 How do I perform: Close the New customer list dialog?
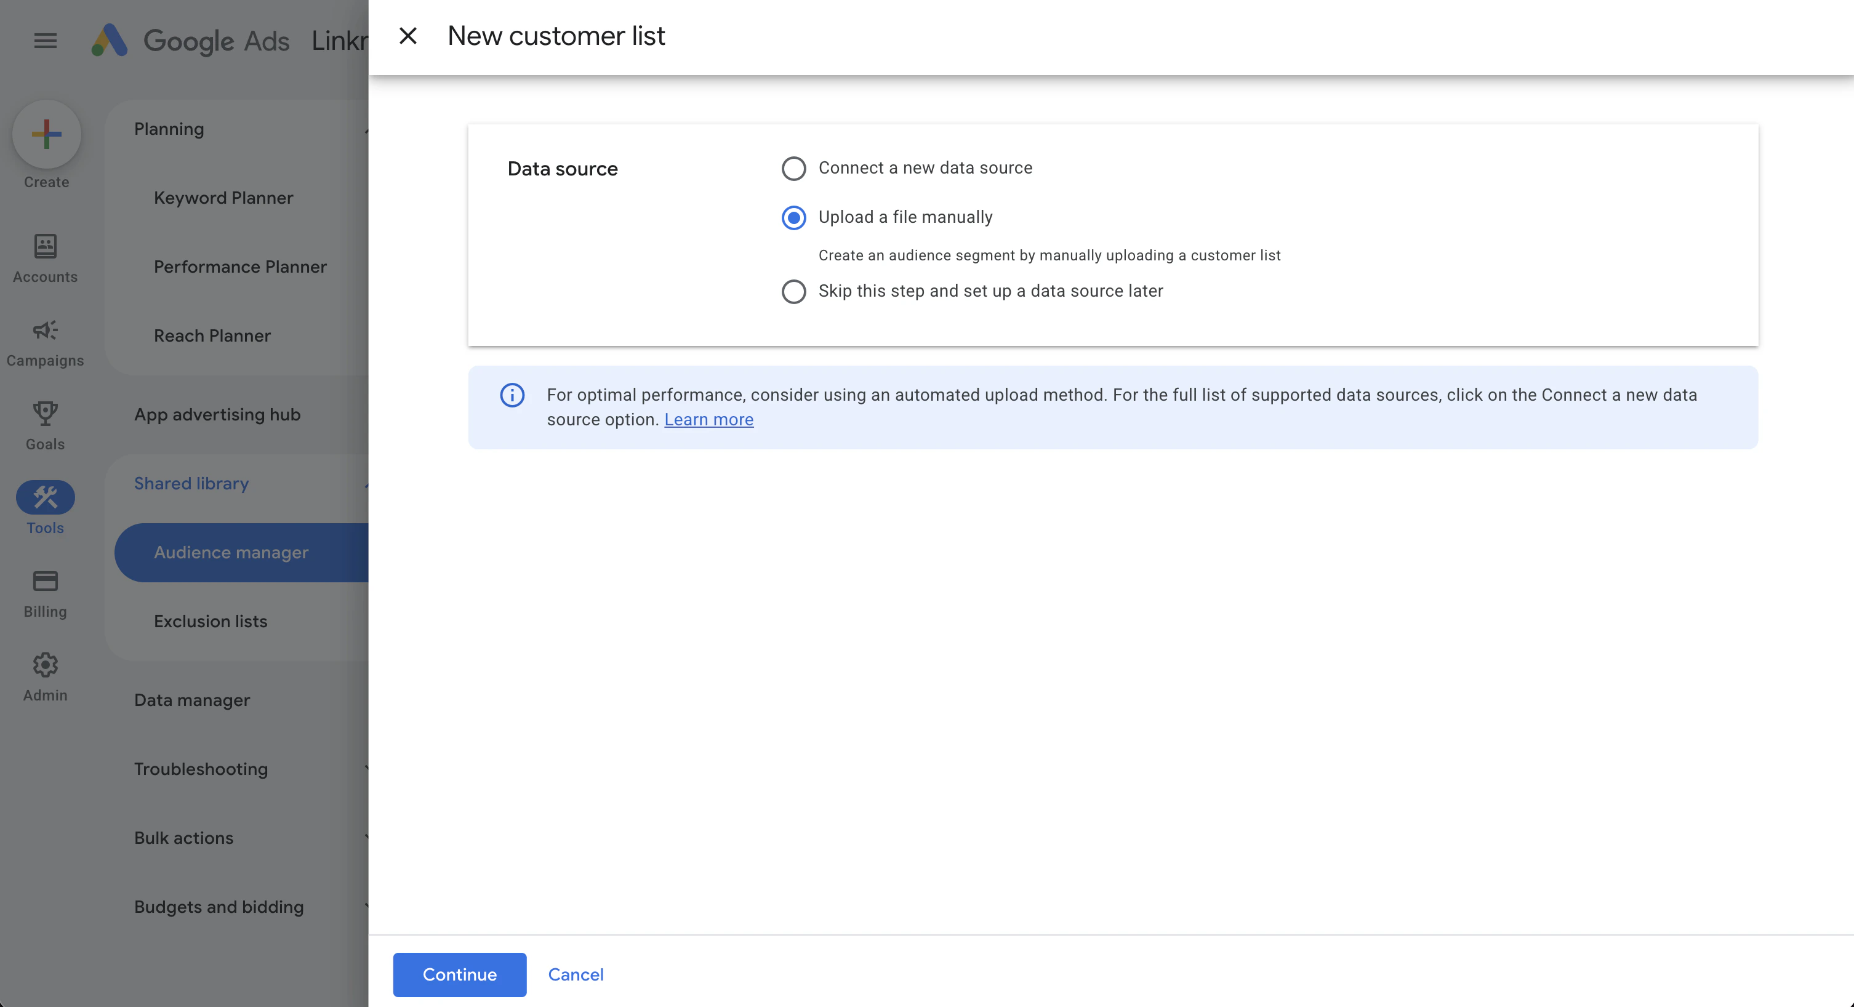coord(408,35)
